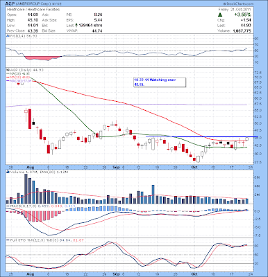
Task: Click the green up-triangle change indicator
Action: (220, 15)
